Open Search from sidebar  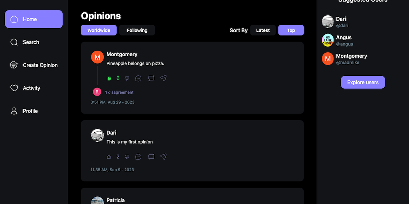point(31,42)
